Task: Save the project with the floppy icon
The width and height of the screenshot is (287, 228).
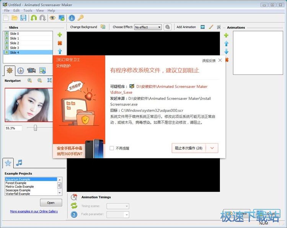Action: [23, 18]
